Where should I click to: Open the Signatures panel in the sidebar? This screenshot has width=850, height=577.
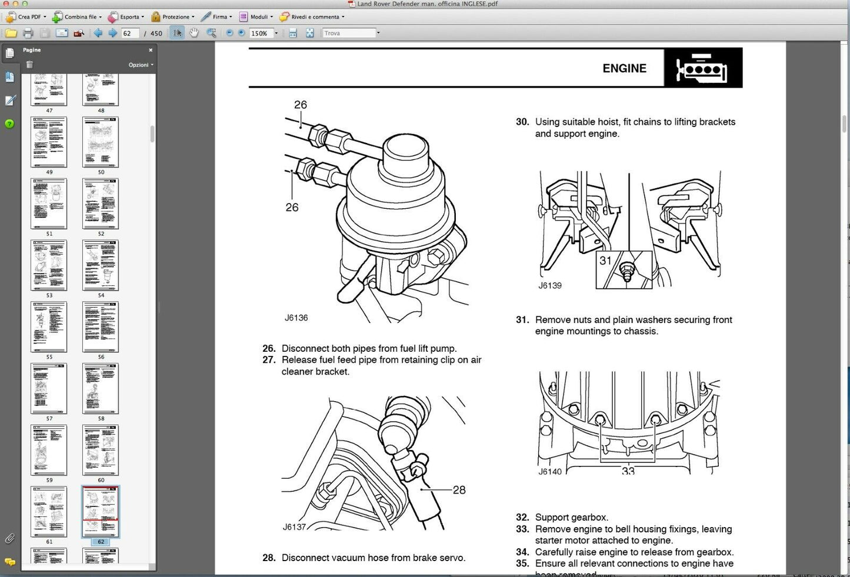pyautogui.click(x=9, y=101)
